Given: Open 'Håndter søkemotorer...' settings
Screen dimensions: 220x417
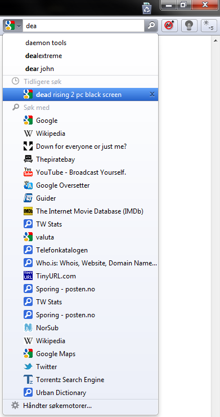Looking at the screenshot, I should click(x=80, y=406).
